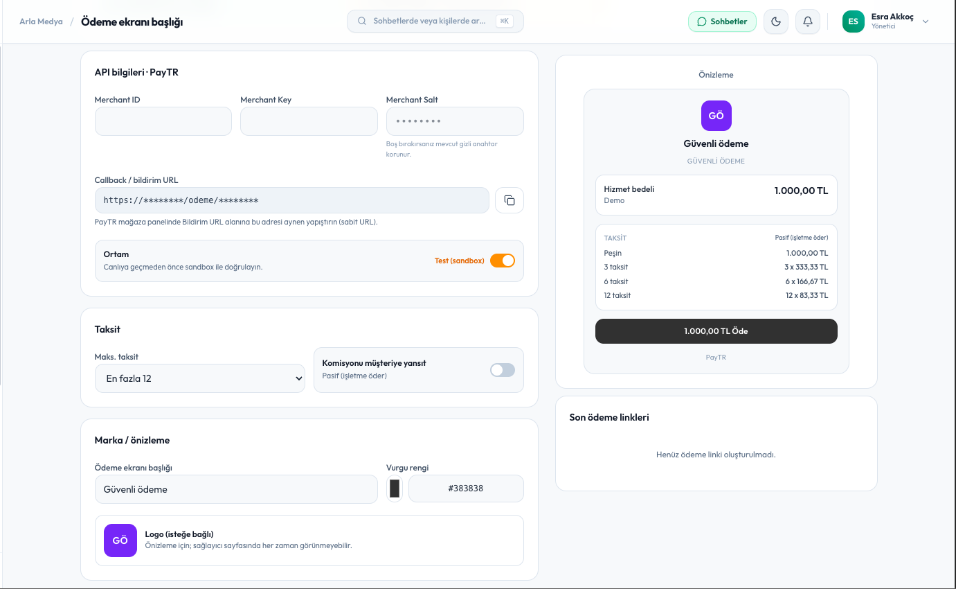This screenshot has width=956, height=589.
Task: Click the API bilgileri · PayTR heading
Action: pos(136,72)
